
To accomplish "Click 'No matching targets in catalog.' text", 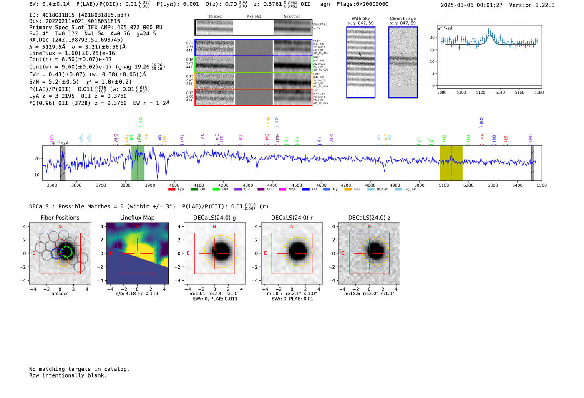I will (79, 369).
